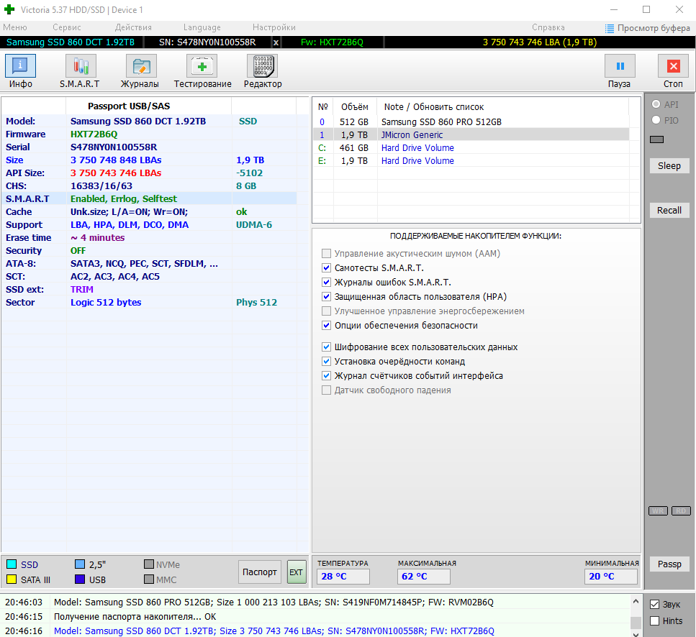Select the JMicron Generic device row

(x=471, y=134)
